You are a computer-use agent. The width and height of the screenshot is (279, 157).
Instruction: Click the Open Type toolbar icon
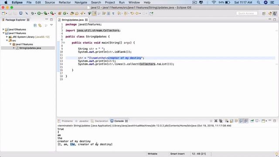72,14
